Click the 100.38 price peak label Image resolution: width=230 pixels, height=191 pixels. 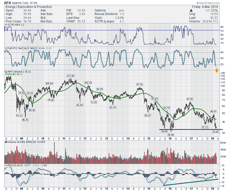pos(49,84)
